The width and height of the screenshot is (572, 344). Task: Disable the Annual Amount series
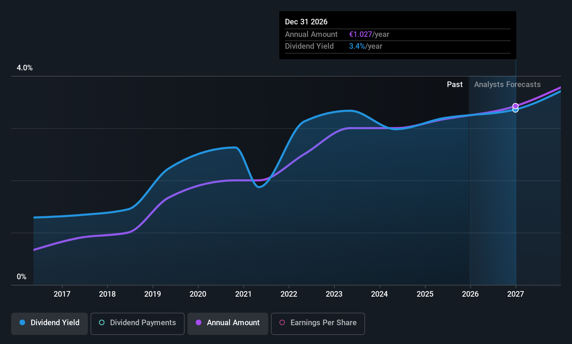pos(227,323)
